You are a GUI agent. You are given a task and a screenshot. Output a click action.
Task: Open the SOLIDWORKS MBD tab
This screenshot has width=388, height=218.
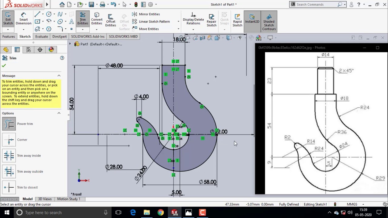pyautogui.click(x=123, y=36)
